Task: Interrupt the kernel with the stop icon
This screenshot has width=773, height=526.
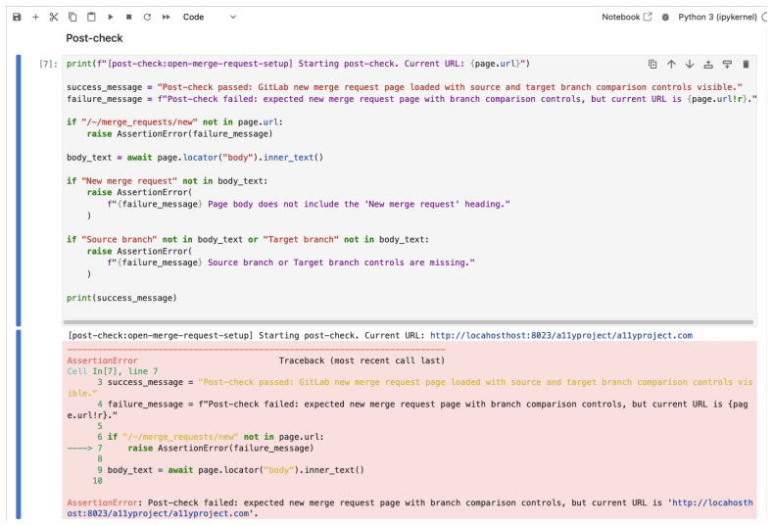Action: [x=128, y=17]
